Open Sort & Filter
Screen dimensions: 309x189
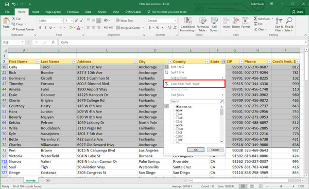279,25
